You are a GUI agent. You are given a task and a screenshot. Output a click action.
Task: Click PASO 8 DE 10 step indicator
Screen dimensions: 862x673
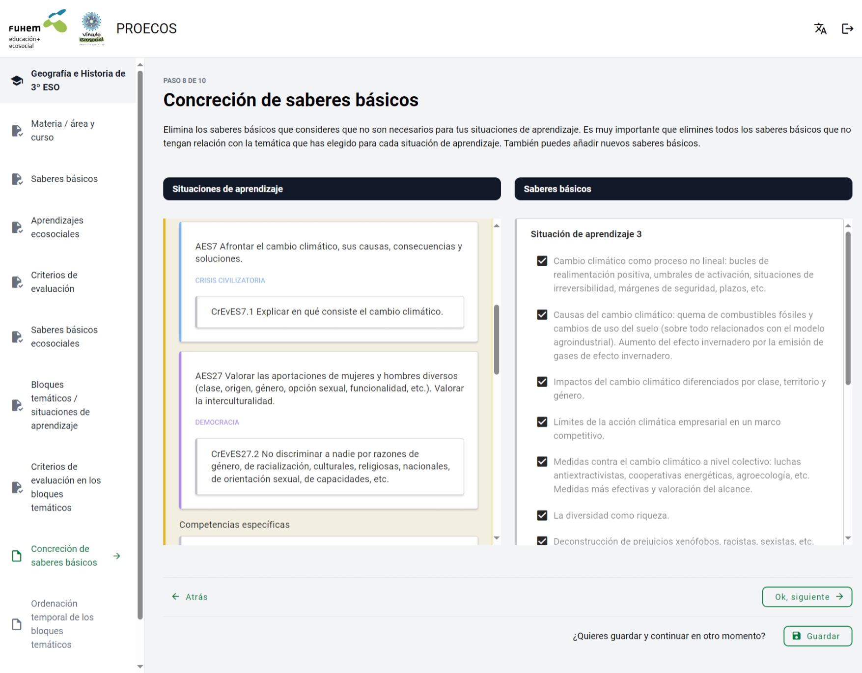click(185, 81)
